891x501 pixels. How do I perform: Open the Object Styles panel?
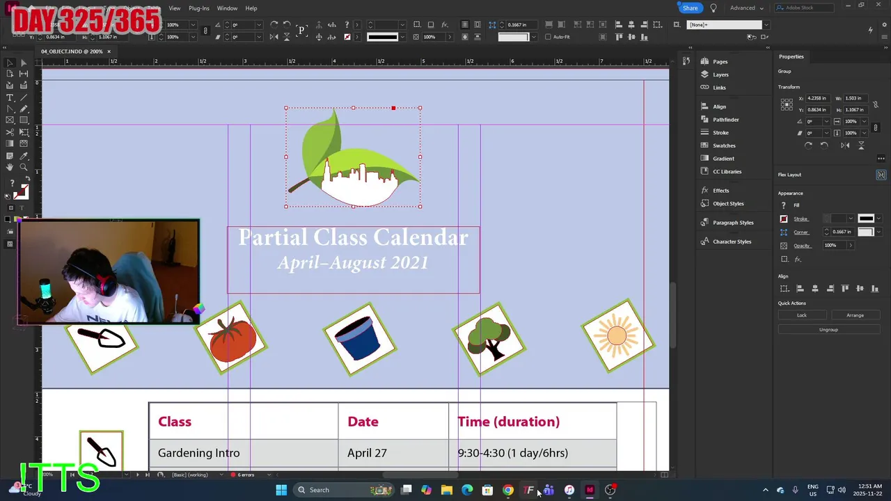click(728, 204)
